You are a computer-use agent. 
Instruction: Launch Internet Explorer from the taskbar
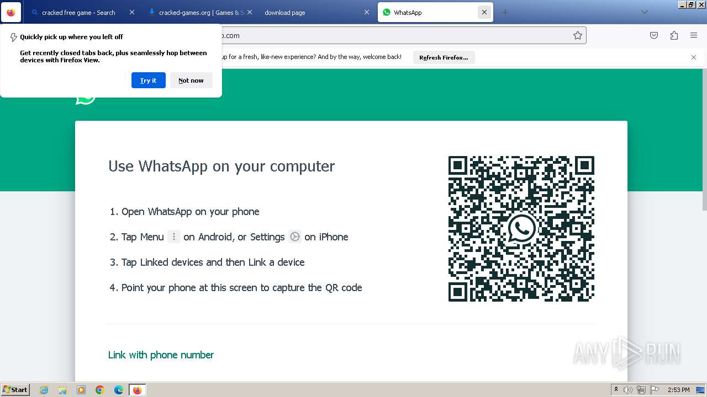click(44, 390)
